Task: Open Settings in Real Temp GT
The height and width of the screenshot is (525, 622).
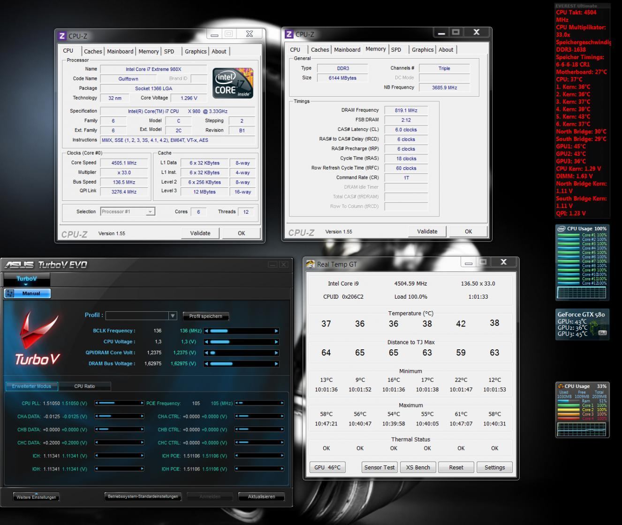Action: coord(494,467)
